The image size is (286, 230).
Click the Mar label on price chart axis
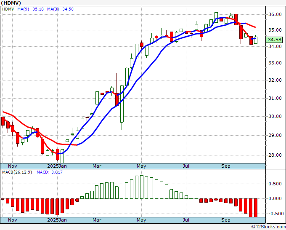point(97,166)
